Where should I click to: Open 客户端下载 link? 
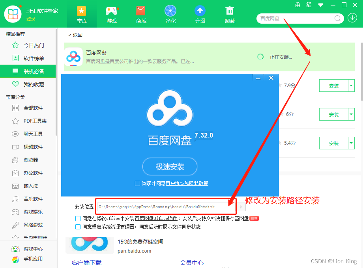[x=86, y=263]
